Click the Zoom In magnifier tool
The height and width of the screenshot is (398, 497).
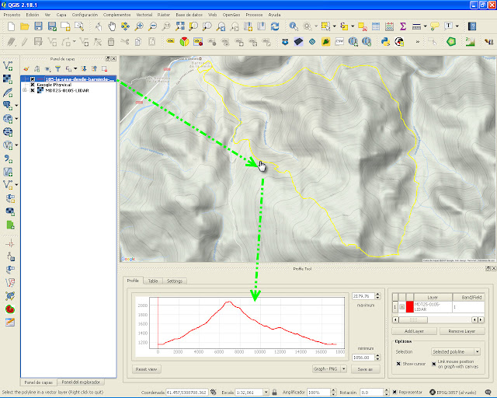[x=139, y=26]
